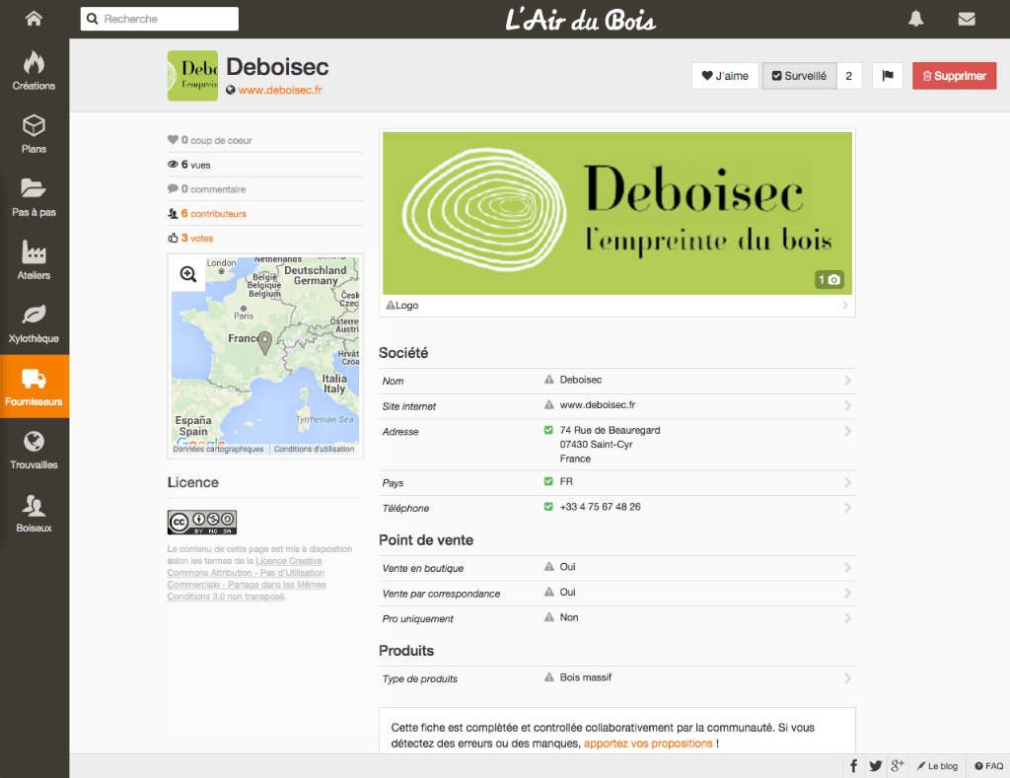Image resolution: width=1010 pixels, height=778 pixels.
Task: Click the Deboisec banner logo image
Action: click(617, 213)
